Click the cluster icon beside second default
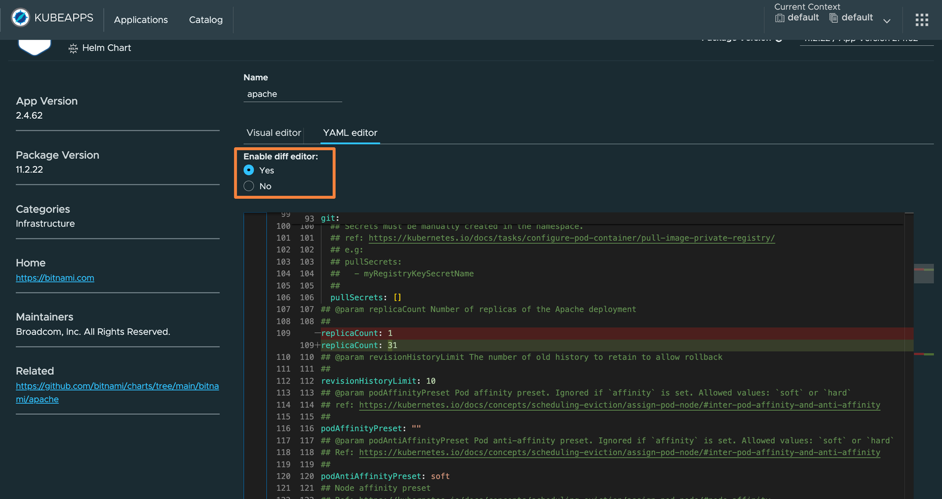Viewport: 942px width, 499px height. click(x=834, y=18)
